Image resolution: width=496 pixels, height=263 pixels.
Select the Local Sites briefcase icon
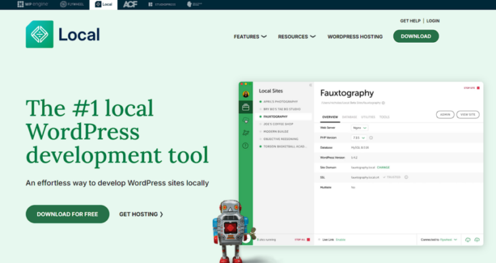[x=246, y=107]
